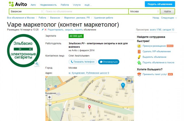Click Поднять объявление в поиске link
Viewport: 184px width, 121px height.
(x=158, y=63)
